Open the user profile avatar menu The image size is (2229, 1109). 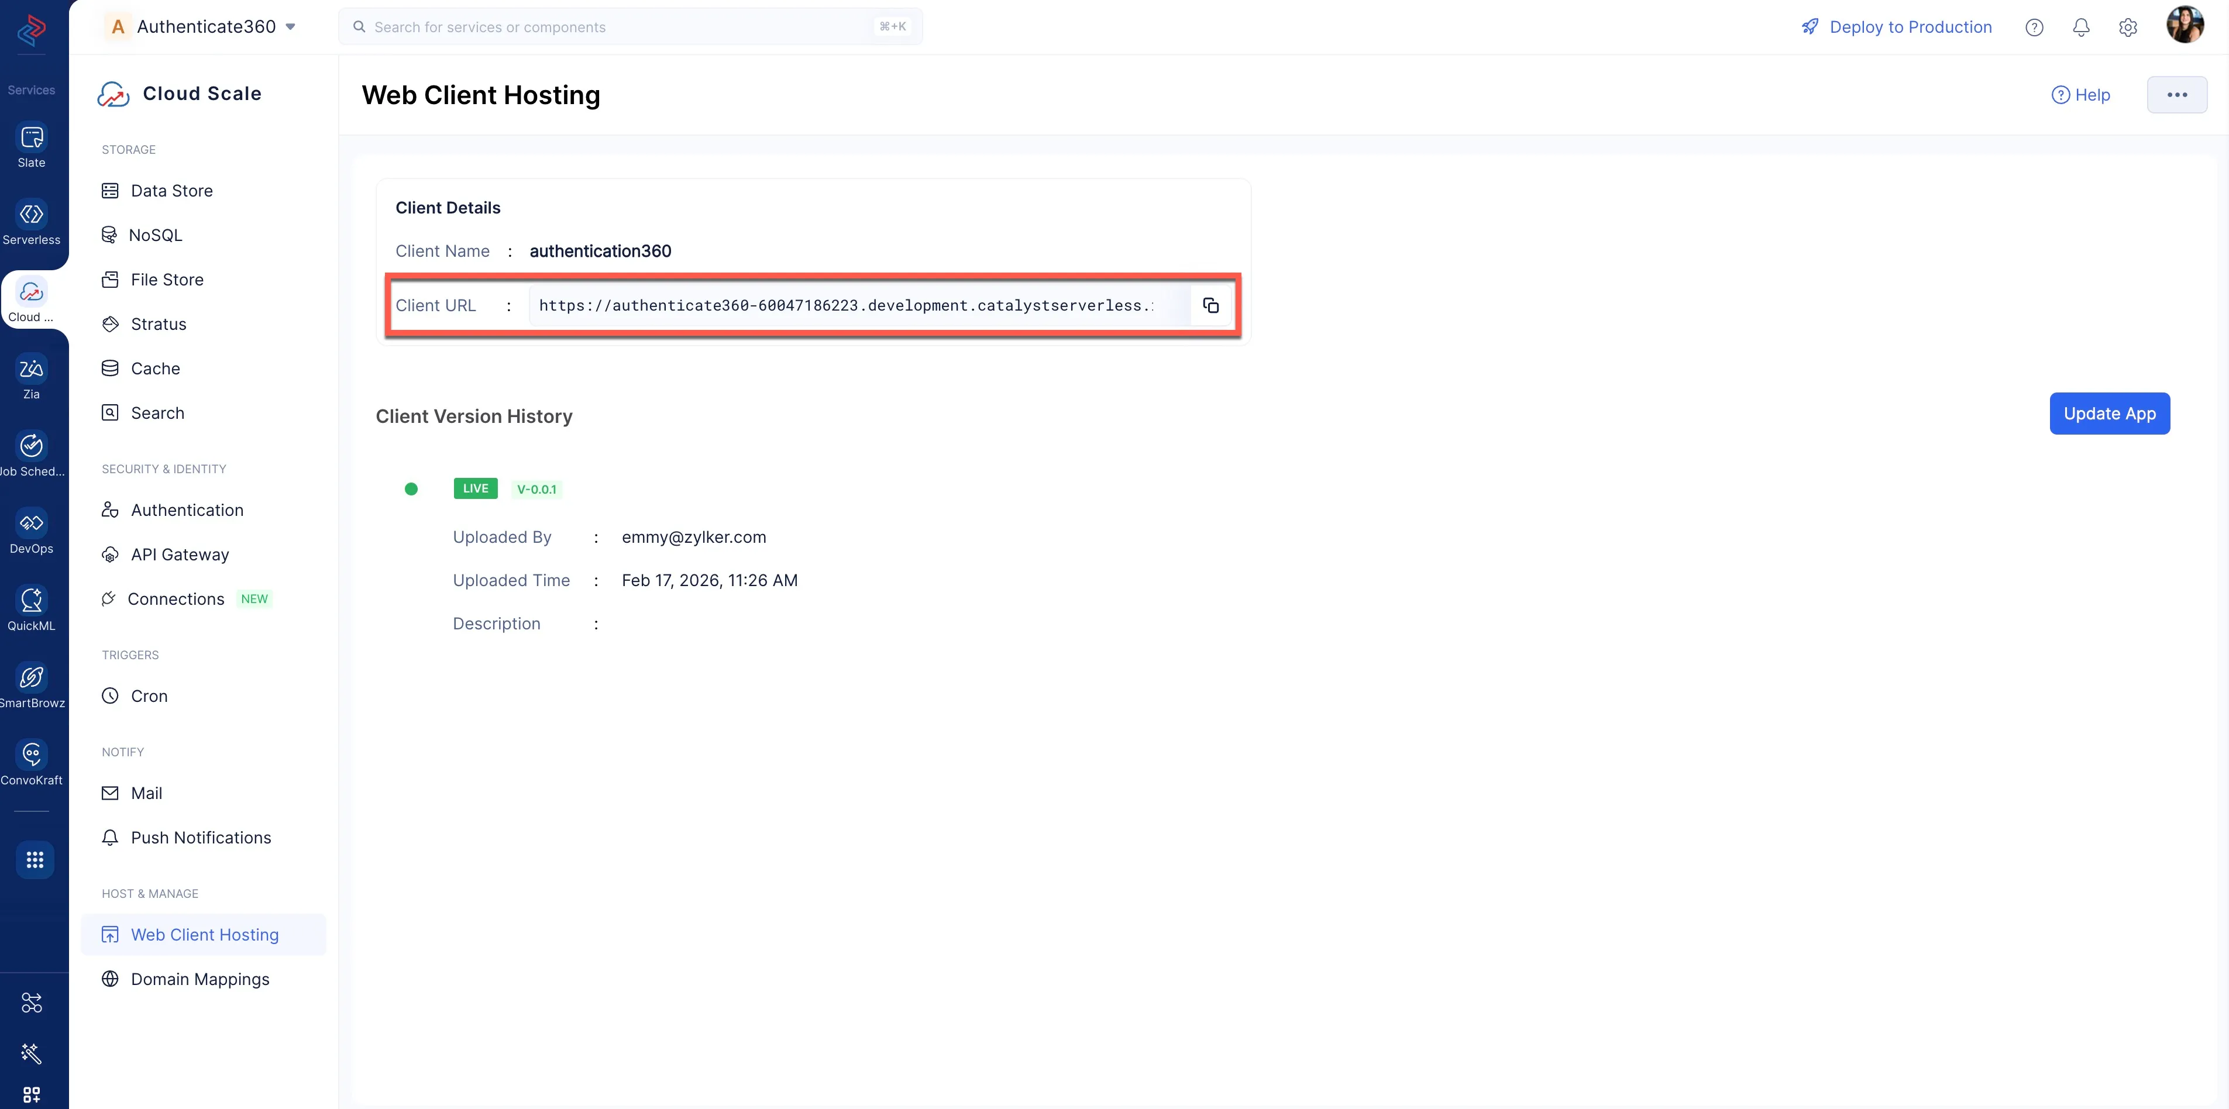coord(2184,25)
